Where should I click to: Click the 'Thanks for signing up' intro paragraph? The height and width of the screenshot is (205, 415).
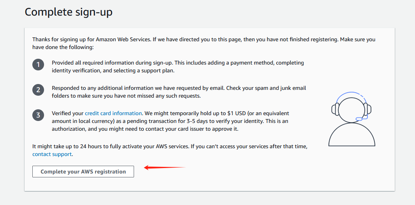(x=204, y=43)
